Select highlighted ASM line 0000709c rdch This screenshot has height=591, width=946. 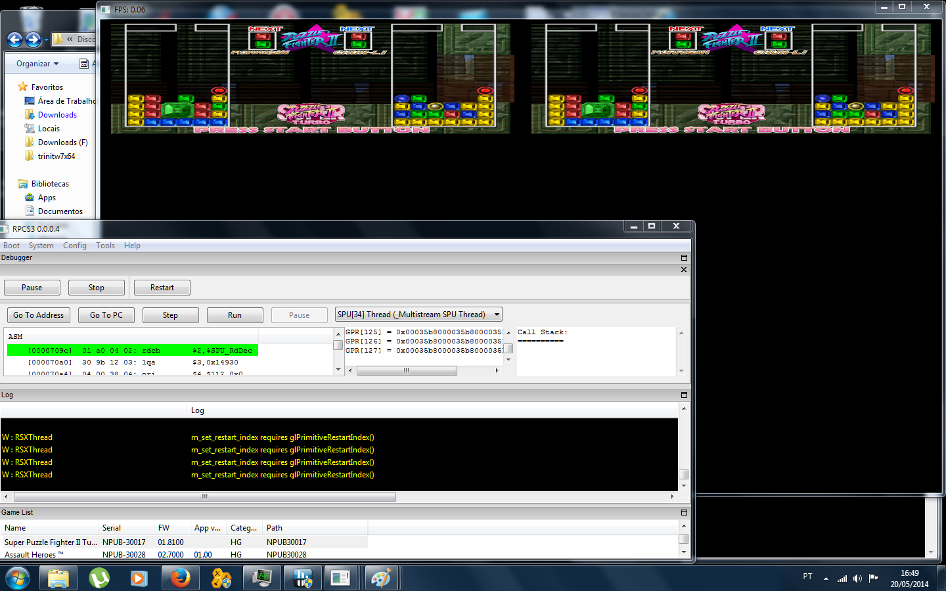point(132,351)
